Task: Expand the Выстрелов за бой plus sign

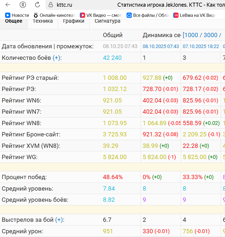Action: click(59, 220)
